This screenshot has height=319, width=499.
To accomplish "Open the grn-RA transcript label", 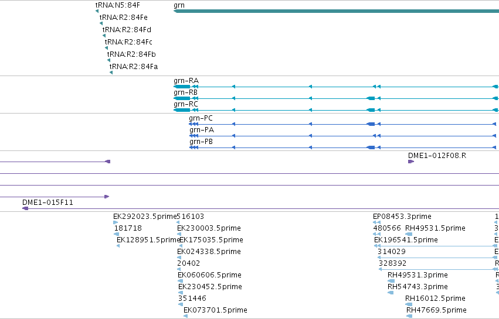I will [186, 81].
